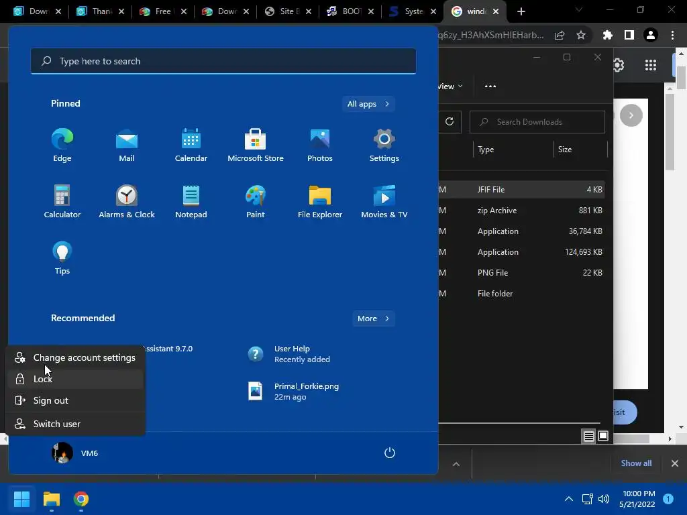Launch the Paint app
Screen dimensions: 687x515
[256, 201]
